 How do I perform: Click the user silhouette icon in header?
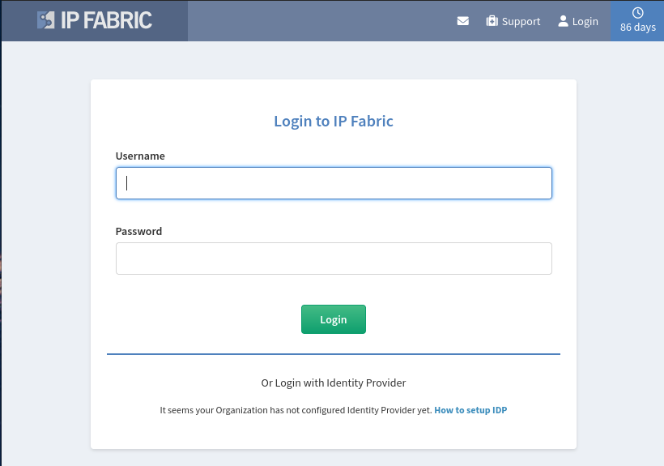coord(563,21)
